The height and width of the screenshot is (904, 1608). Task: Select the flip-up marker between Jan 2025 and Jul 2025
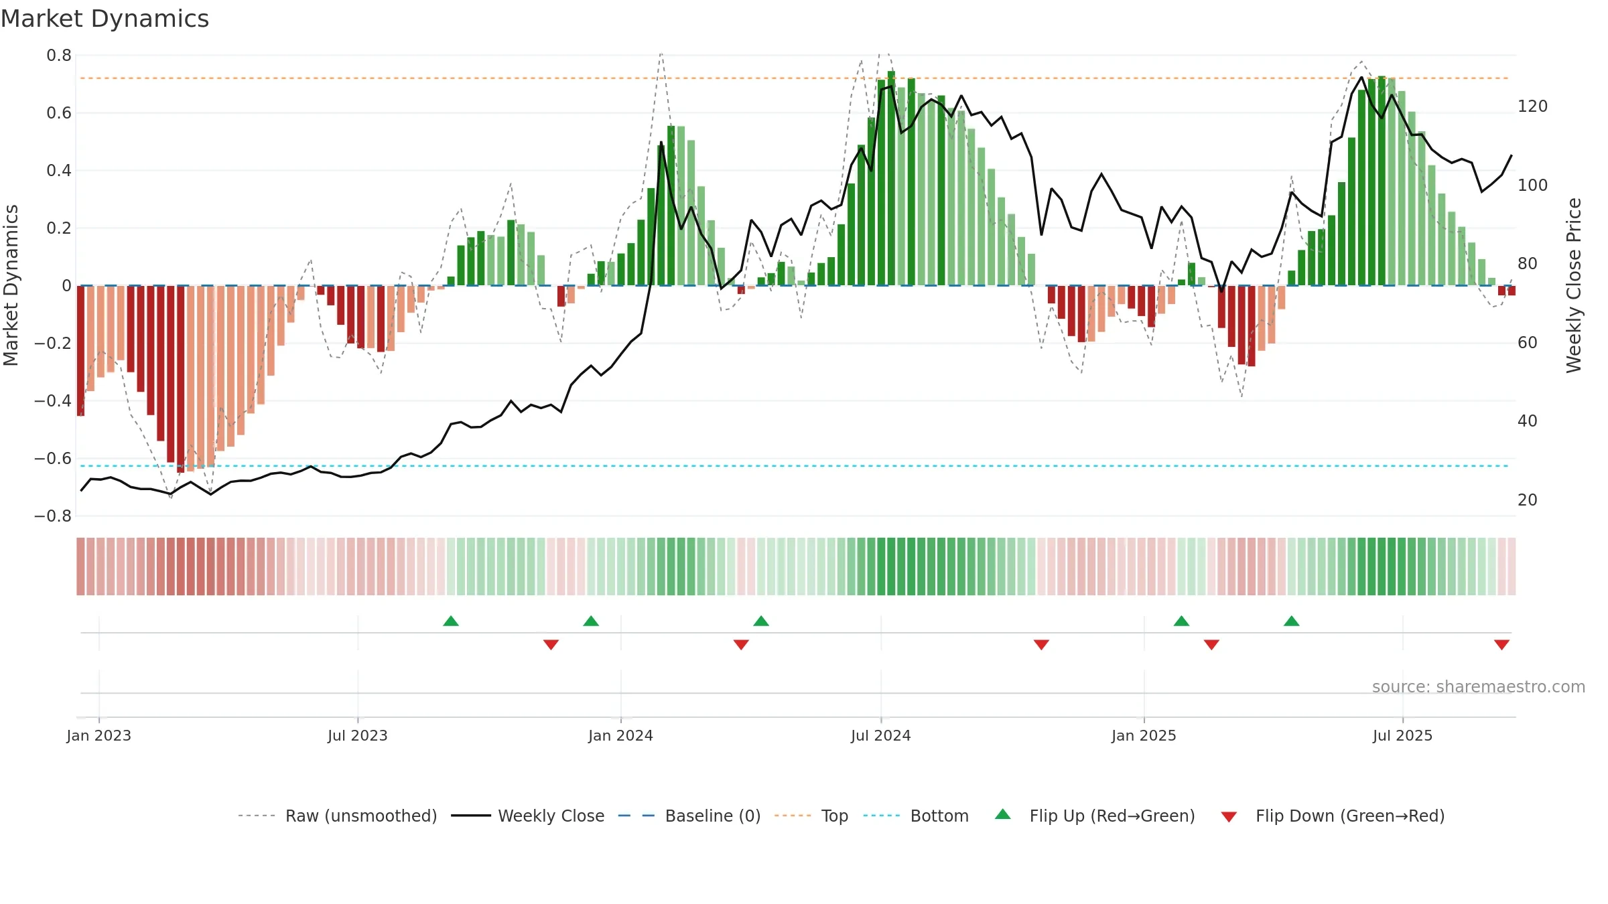1292,621
